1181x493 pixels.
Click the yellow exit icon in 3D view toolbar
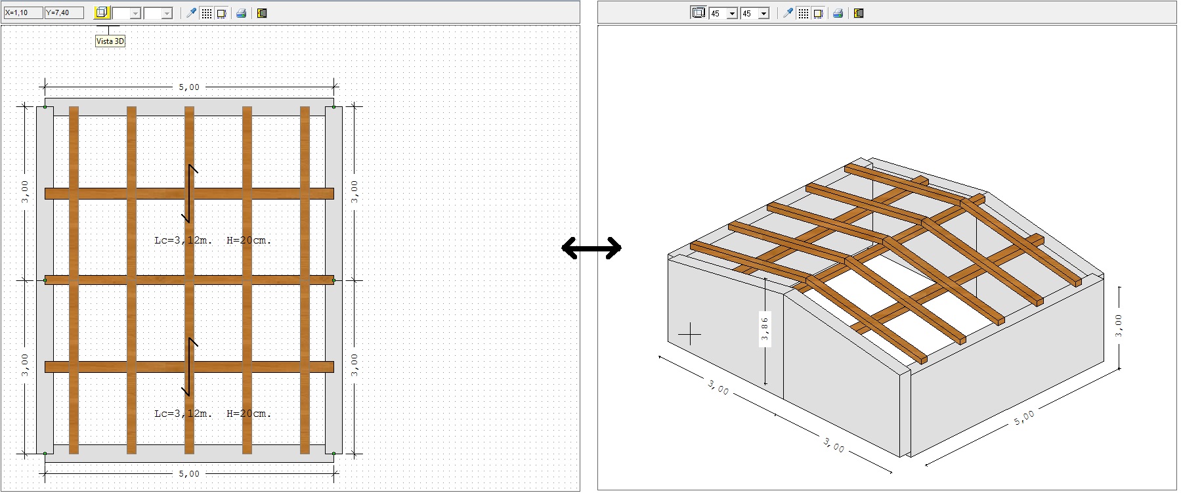point(859,13)
